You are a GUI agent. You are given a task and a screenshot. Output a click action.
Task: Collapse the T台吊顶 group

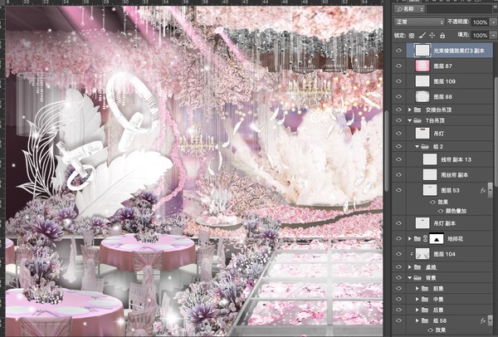click(x=410, y=120)
